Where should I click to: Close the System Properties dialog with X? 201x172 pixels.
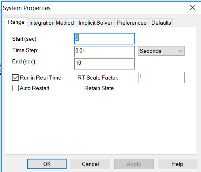point(193,8)
